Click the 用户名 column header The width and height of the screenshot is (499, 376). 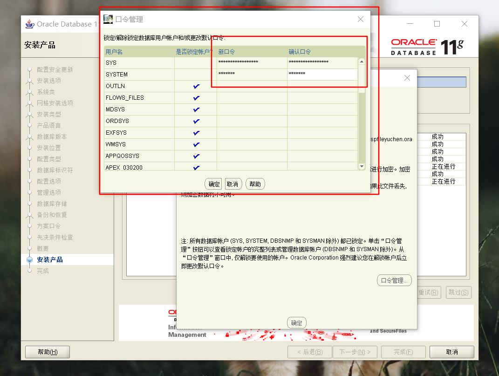(139, 52)
